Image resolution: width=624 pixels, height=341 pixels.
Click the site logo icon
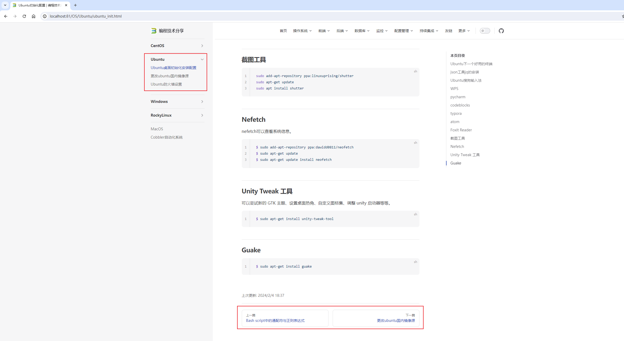154,31
